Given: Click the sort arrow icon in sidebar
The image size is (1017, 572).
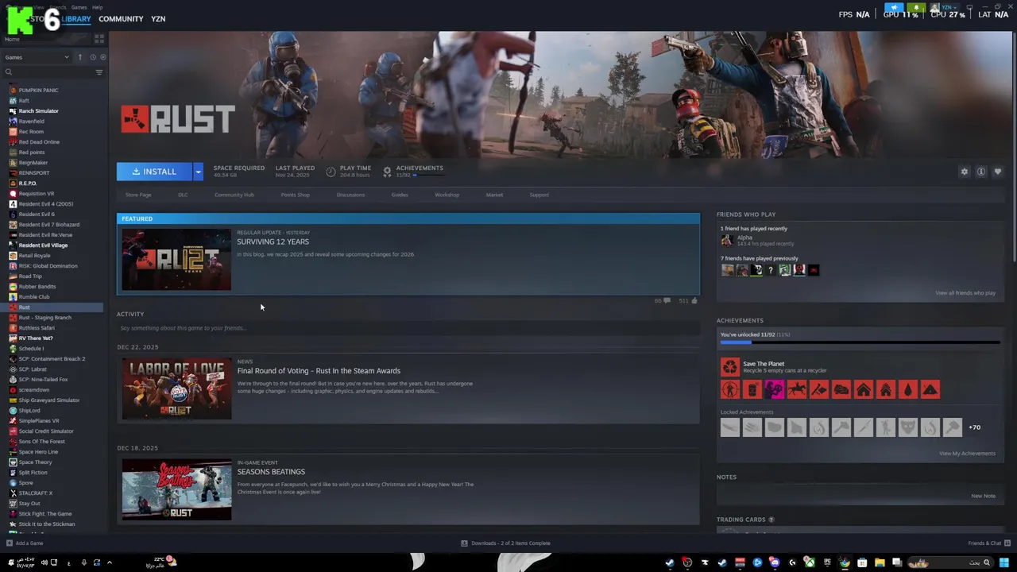Looking at the screenshot, I should (79, 57).
